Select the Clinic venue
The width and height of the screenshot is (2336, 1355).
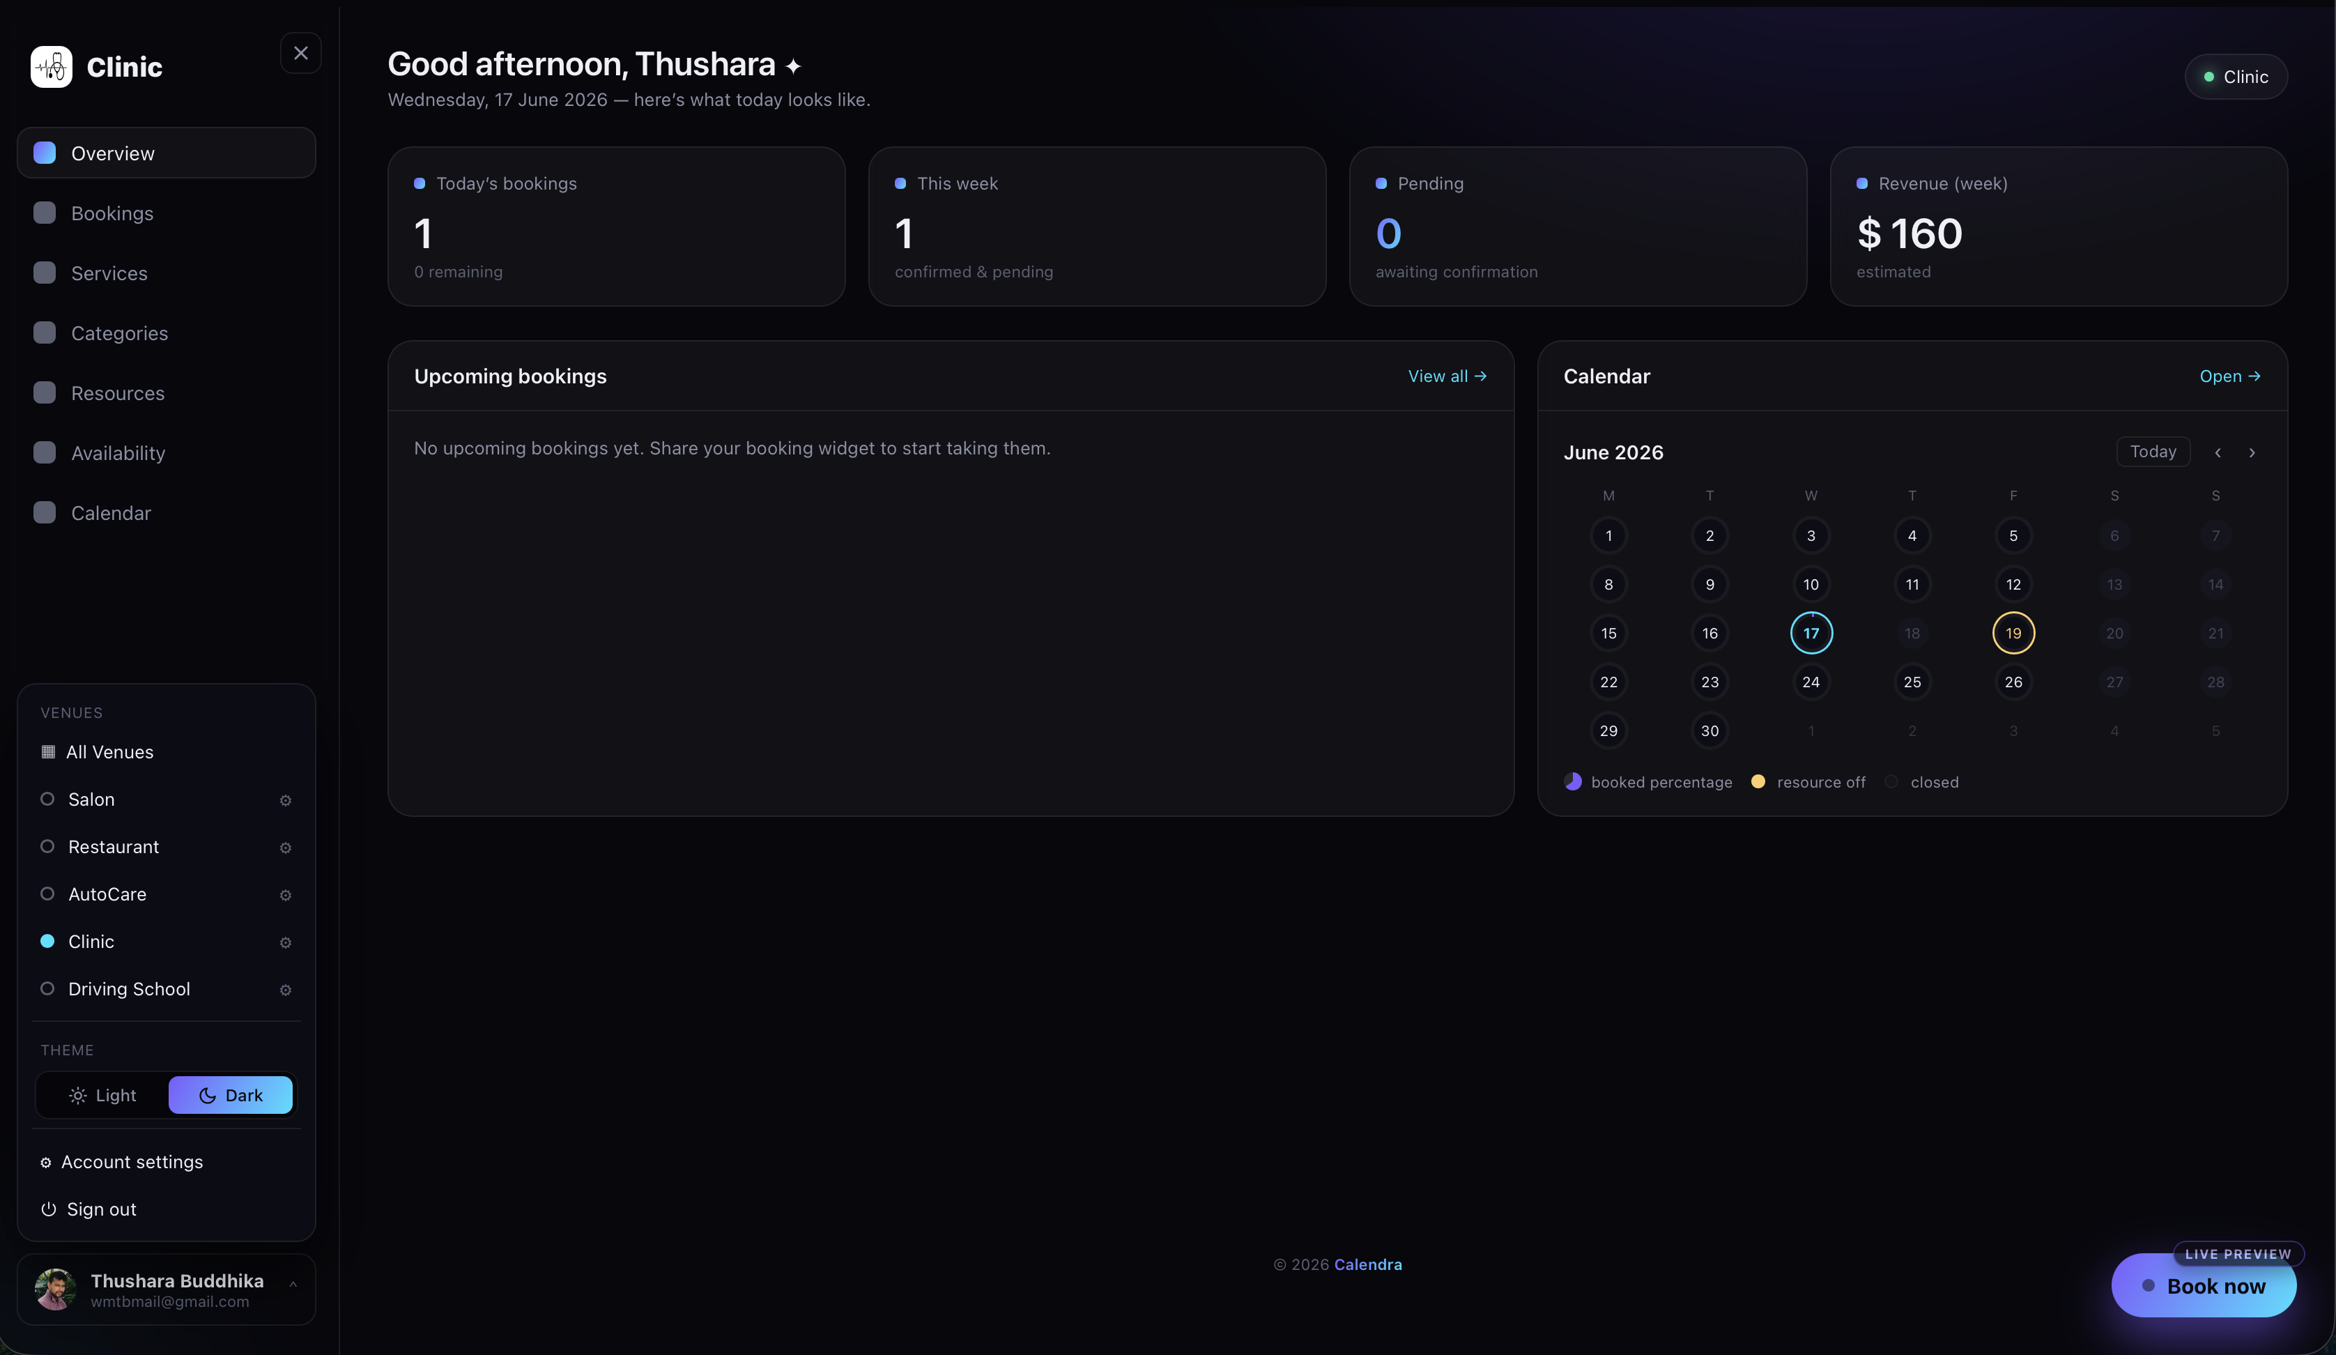pos(153,942)
